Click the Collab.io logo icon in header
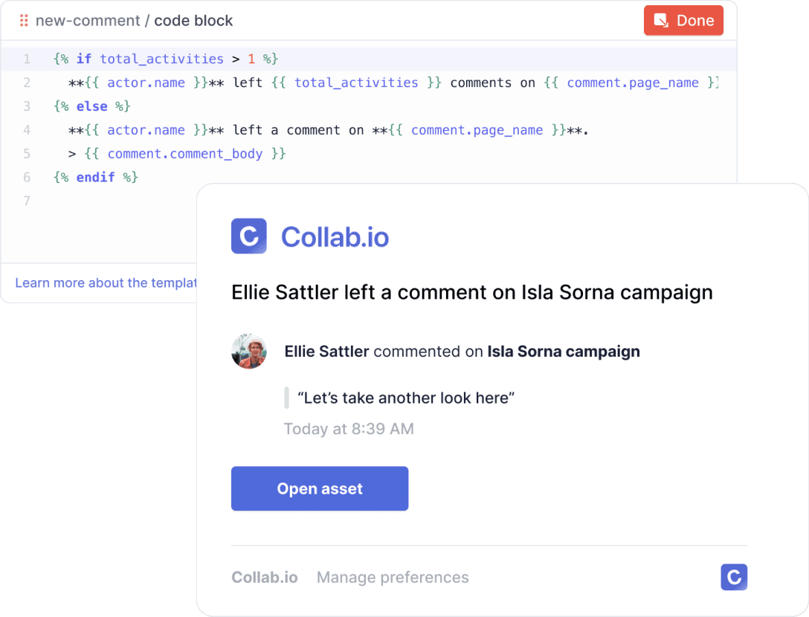The height and width of the screenshot is (617, 809). pos(249,236)
